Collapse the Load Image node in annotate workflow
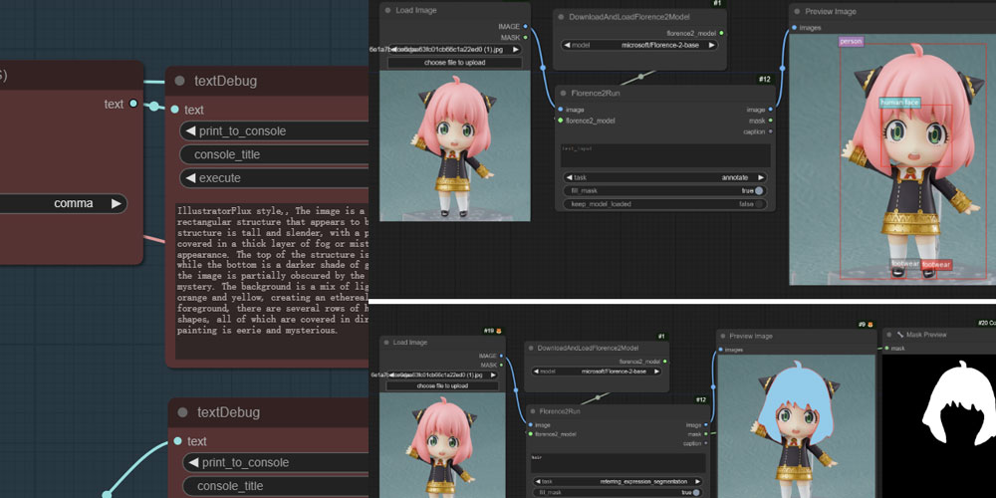The width and height of the screenshot is (996, 498). (x=386, y=11)
